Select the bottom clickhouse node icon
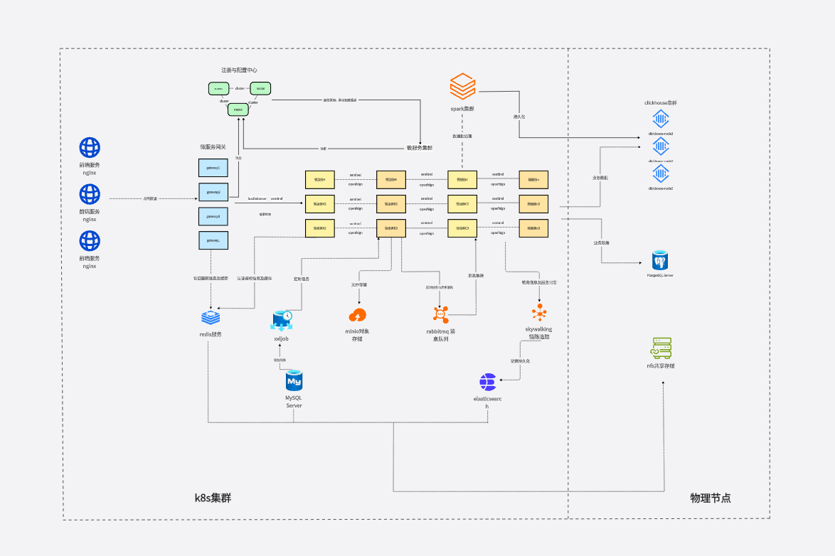 (x=660, y=174)
